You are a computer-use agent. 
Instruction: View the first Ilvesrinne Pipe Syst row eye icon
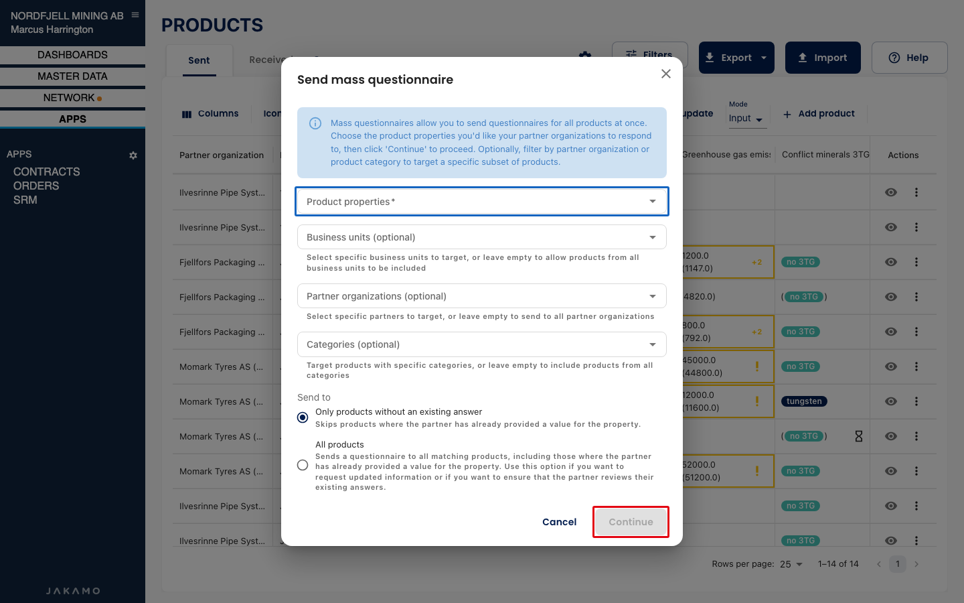point(890,192)
